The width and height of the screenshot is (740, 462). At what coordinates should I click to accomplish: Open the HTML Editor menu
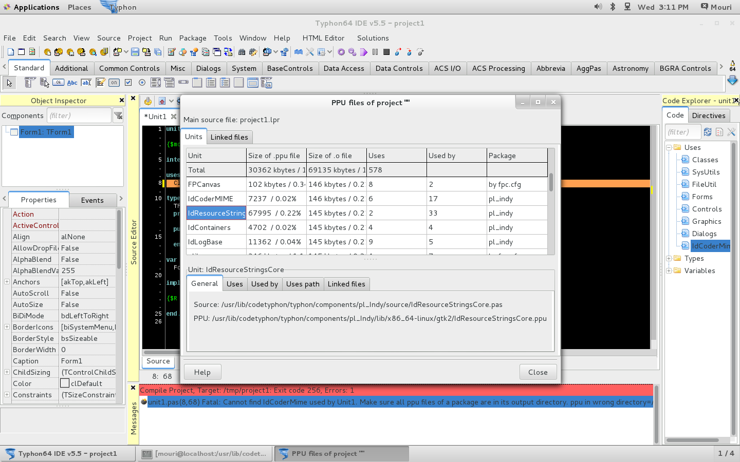tap(323, 38)
